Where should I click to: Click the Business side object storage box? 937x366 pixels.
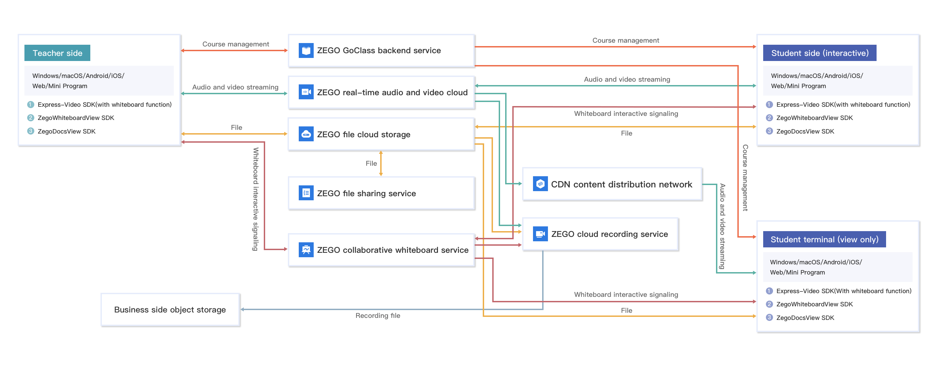170,310
